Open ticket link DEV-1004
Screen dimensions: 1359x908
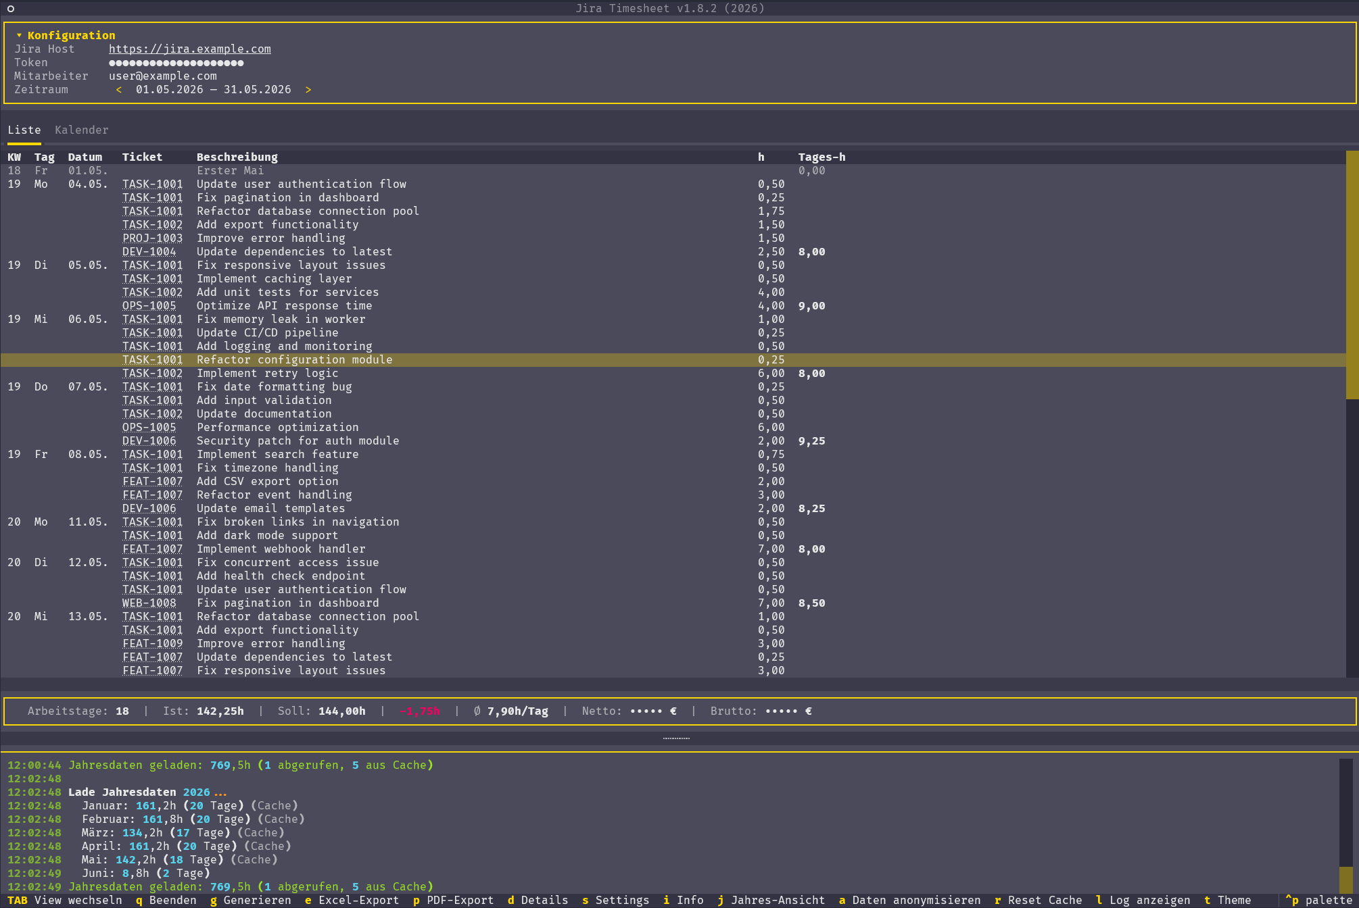click(149, 251)
